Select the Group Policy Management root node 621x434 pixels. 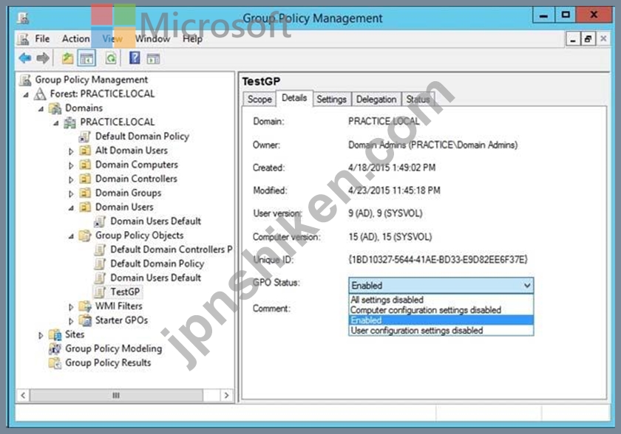pos(91,80)
